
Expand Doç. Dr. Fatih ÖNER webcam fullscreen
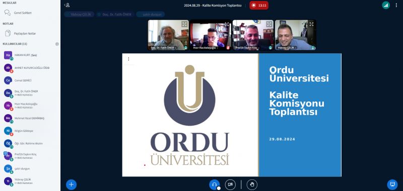pos(184,24)
